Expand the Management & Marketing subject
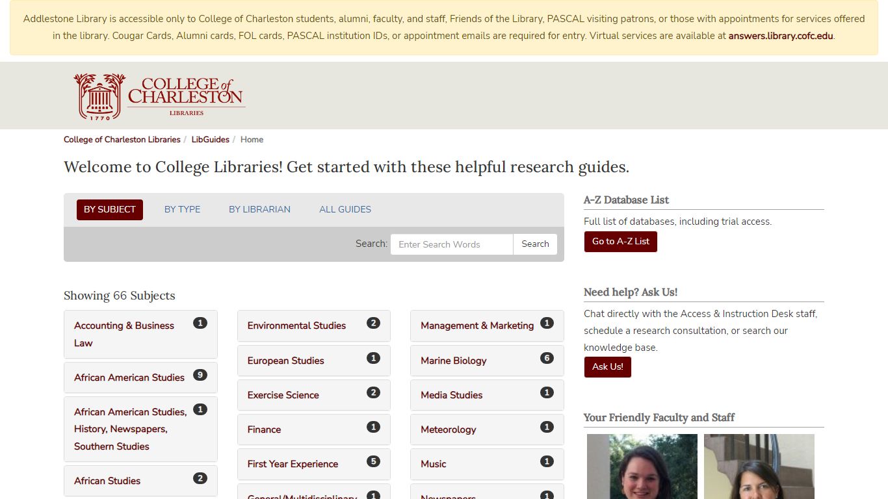888x499 pixels. (487, 326)
